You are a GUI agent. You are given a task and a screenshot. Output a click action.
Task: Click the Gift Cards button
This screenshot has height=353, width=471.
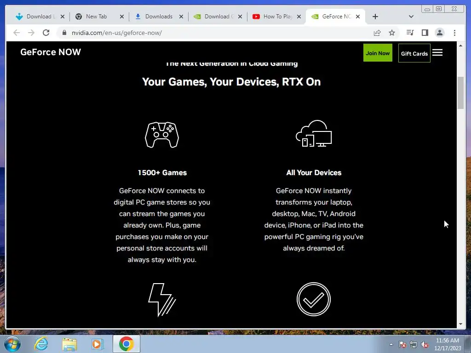tap(414, 53)
